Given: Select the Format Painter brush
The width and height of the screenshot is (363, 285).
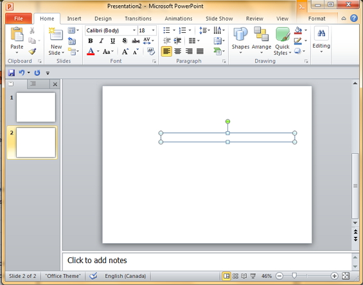Looking at the screenshot, I should click(x=32, y=51).
